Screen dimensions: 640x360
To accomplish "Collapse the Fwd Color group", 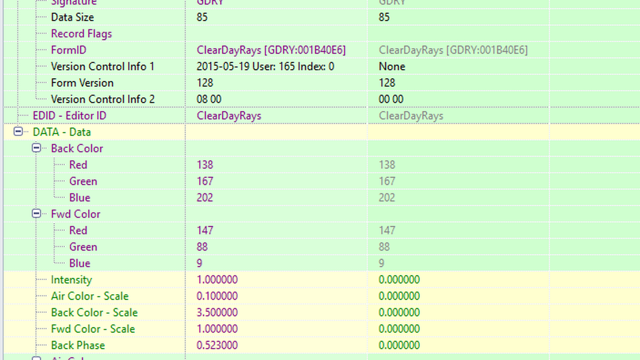I will coord(37,214).
